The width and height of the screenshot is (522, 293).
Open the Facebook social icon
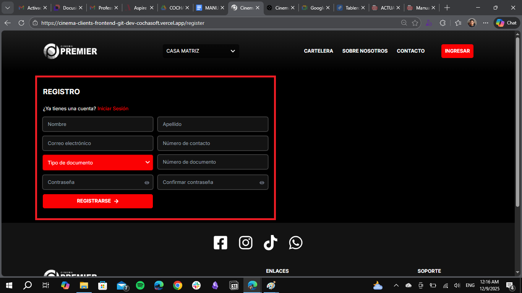point(220,242)
